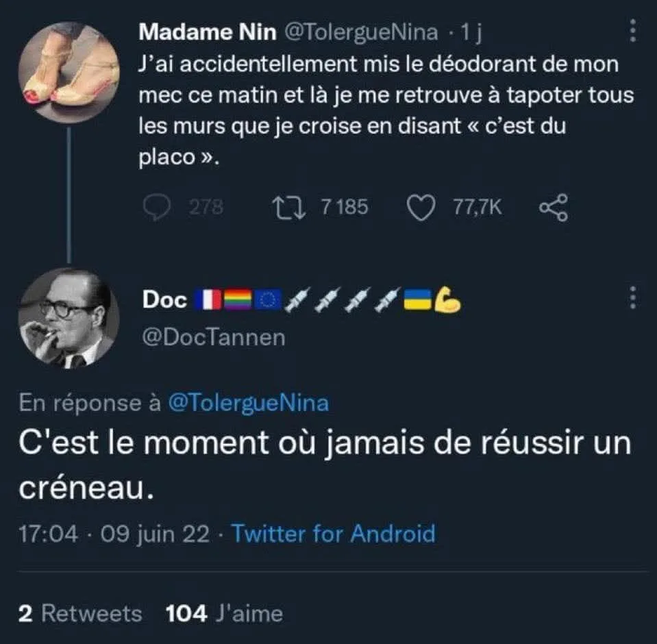
Task: Open Madame Nin's shoe profile picture
Action: [x=69, y=72]
